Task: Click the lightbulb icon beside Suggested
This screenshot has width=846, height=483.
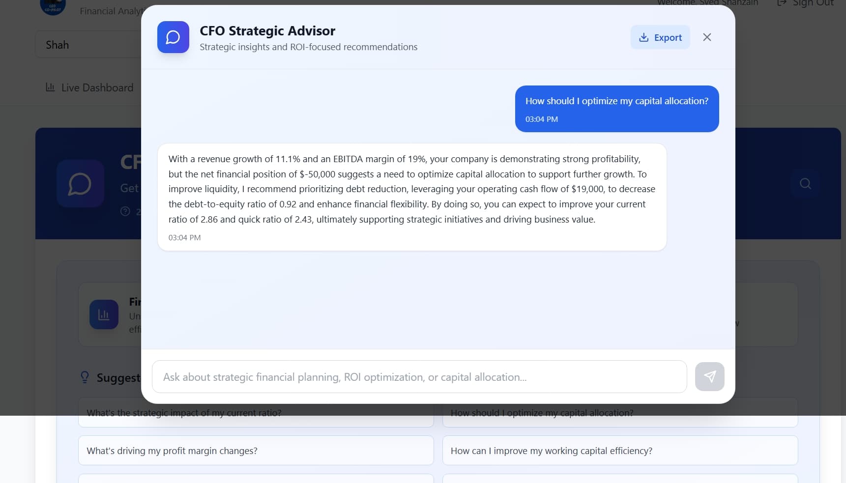Action: (x=85, y=377)
